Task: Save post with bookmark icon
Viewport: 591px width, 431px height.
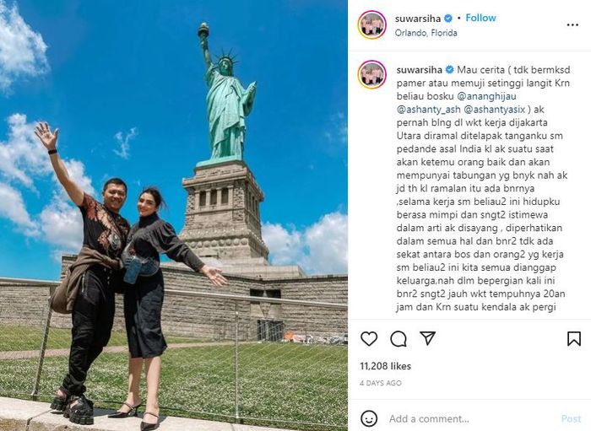Action: (573, 339)
